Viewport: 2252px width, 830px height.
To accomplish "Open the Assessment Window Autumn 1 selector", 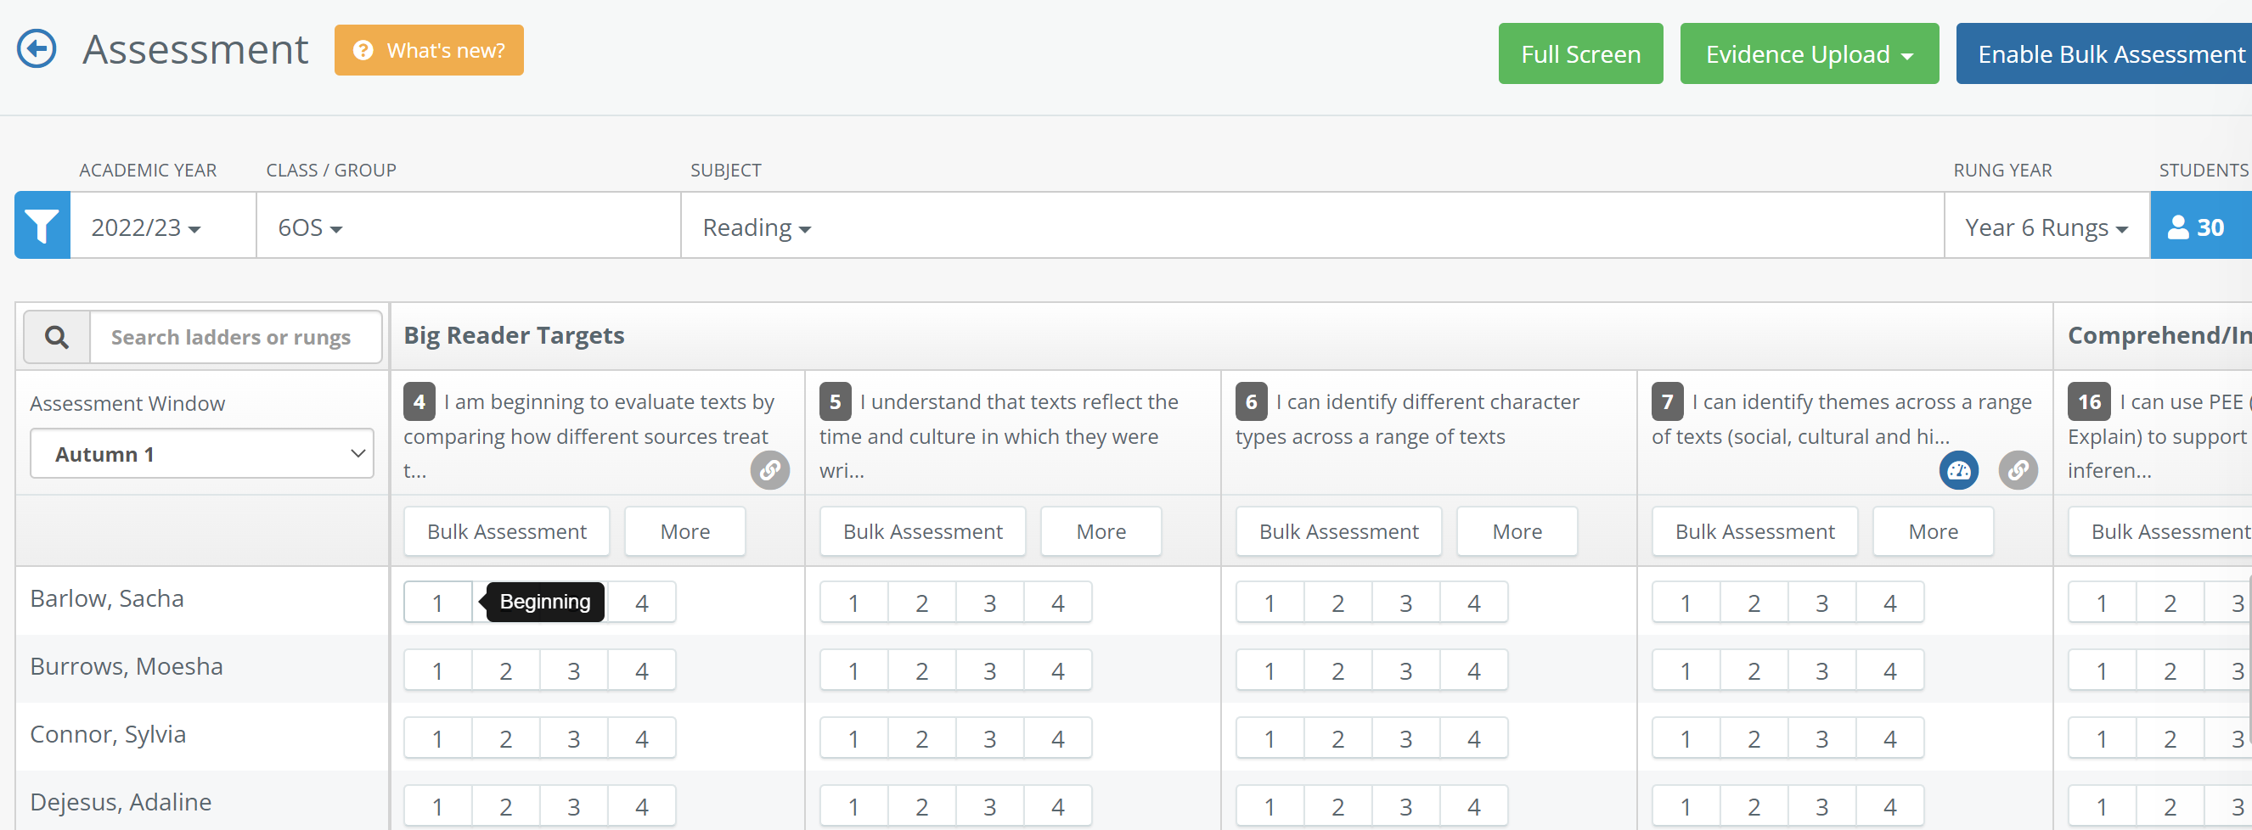I will click(202, 453).
